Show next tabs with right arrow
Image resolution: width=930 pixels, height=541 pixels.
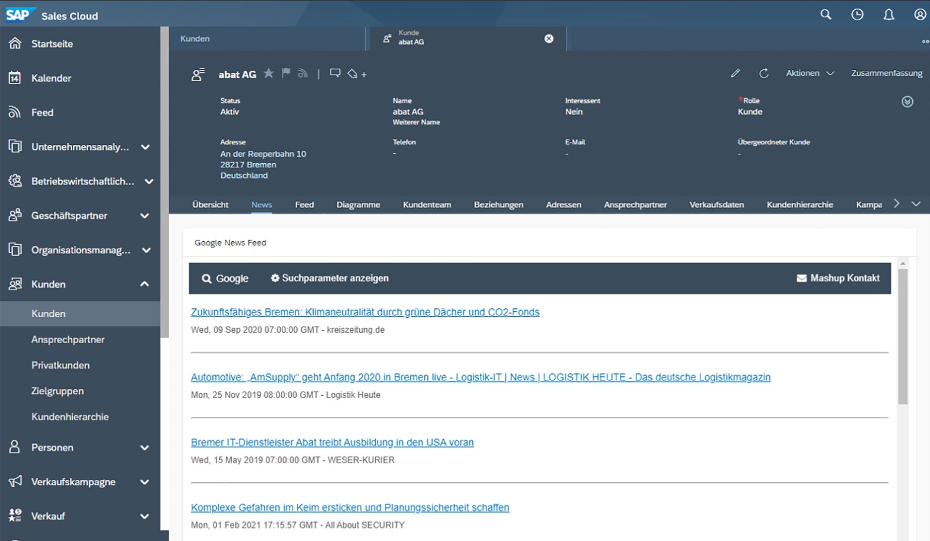[x=897, y=204]
